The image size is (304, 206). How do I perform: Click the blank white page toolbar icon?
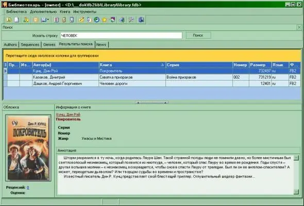point(16,20)
